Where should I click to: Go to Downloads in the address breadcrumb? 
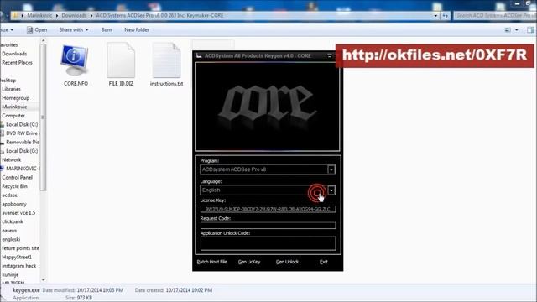point(74,16)
